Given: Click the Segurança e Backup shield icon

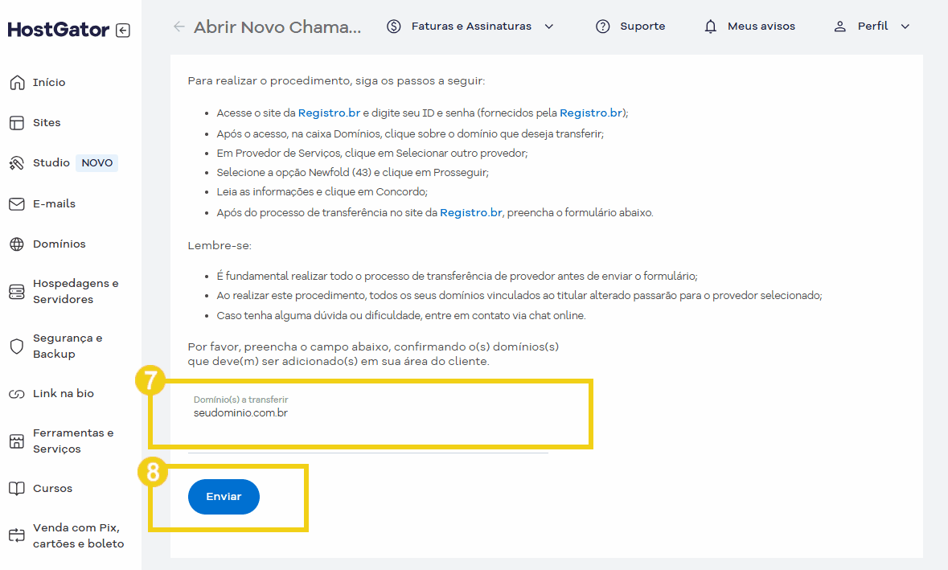Looking at the screenshot, I should point(17,347).
